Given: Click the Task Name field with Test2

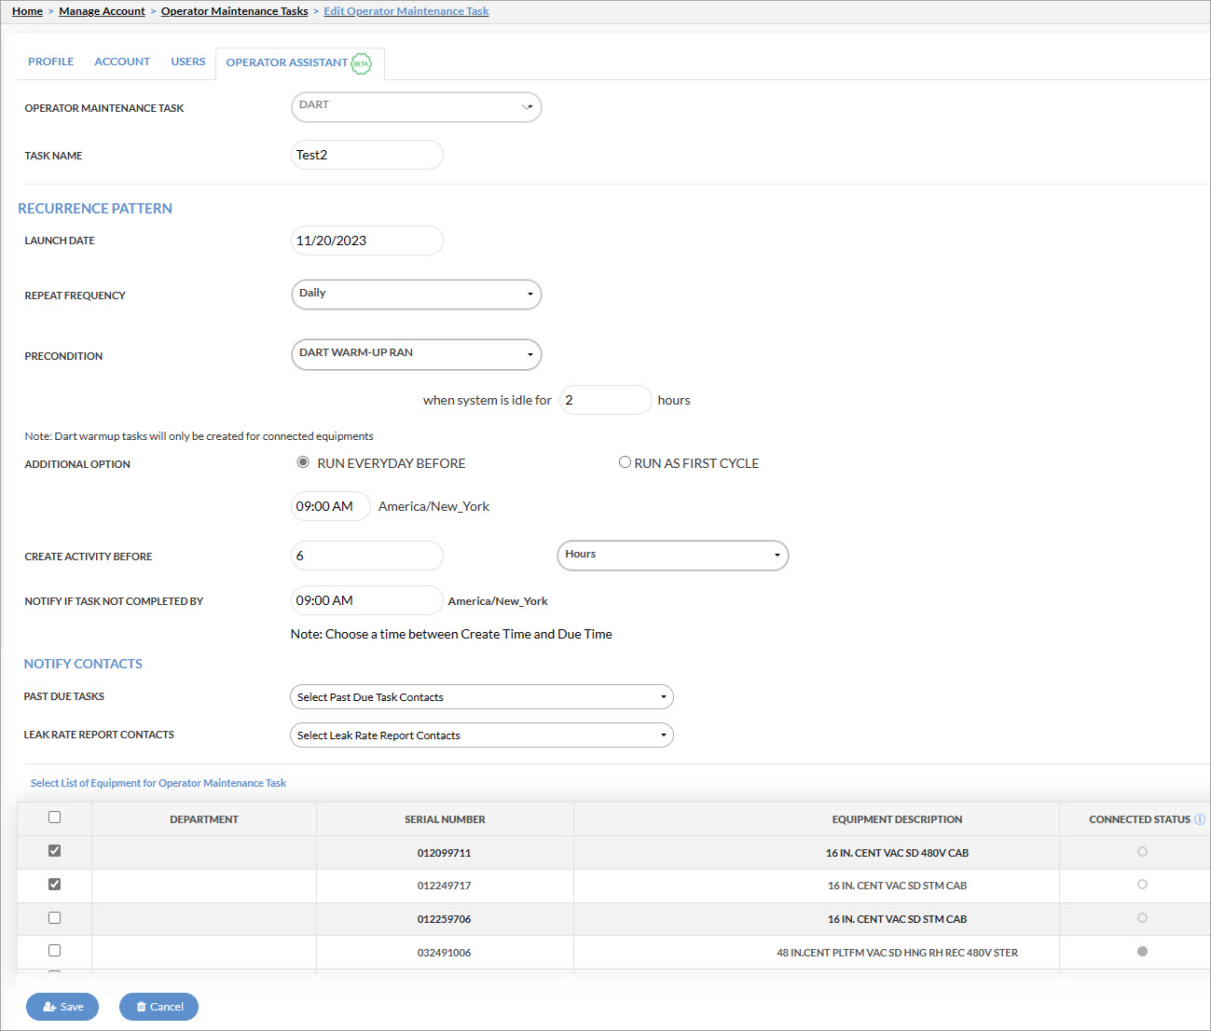Looking at the screenshot, I should [367, 155].
